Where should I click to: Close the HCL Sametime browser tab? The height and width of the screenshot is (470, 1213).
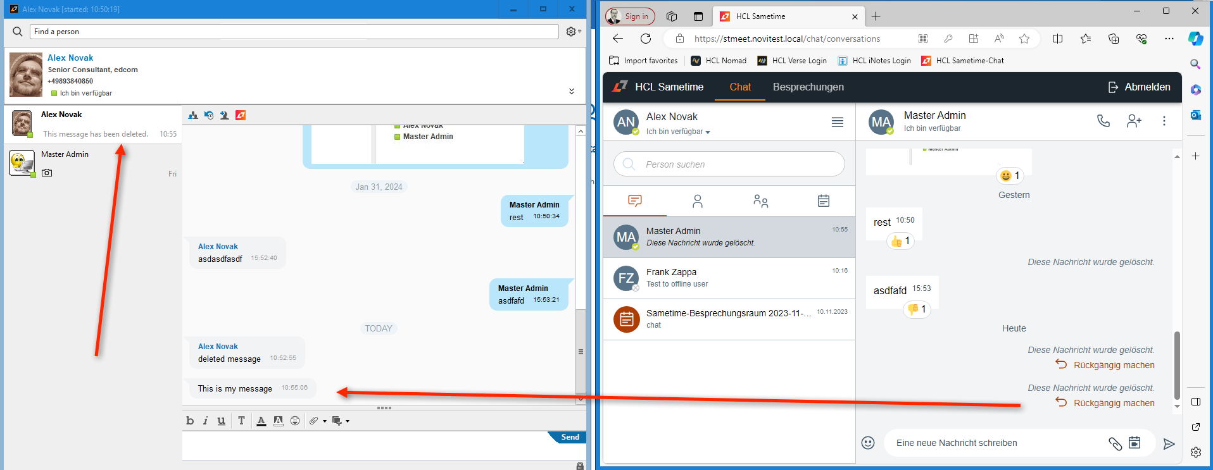[x=855, y=16]
